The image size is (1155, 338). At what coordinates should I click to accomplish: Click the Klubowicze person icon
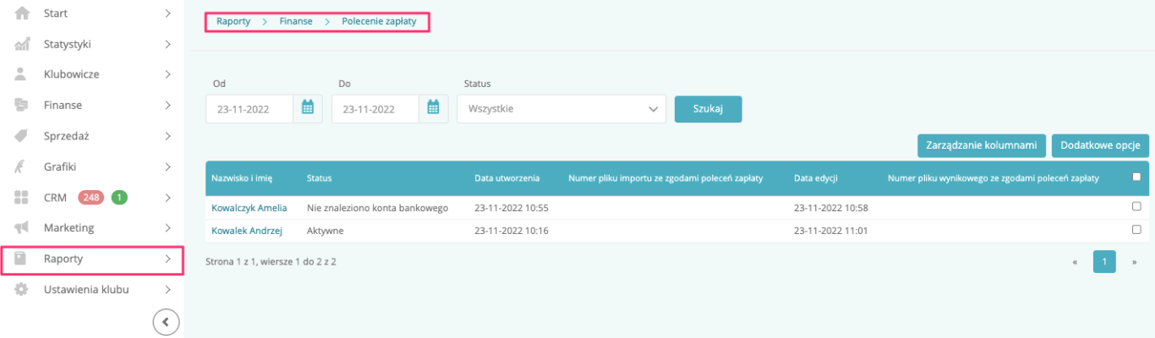click(x=22, y=74)
